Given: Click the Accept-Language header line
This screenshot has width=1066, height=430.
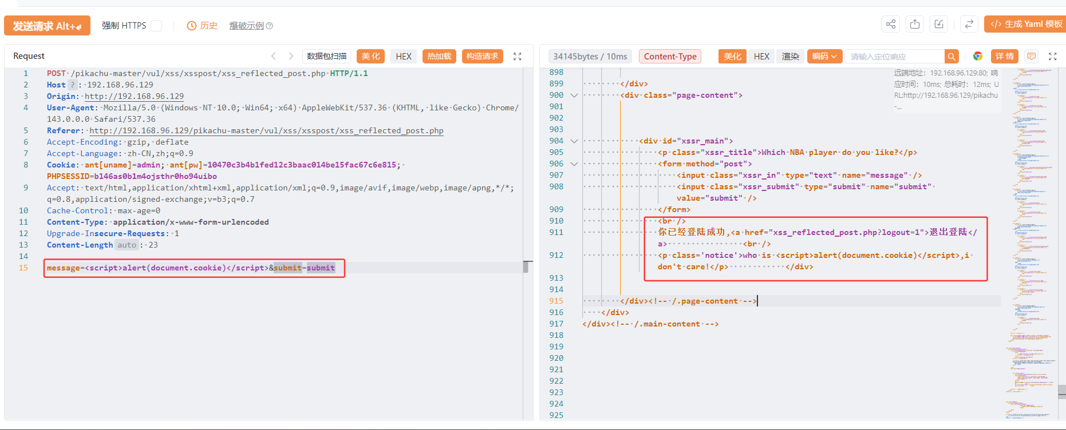Looking at the screenshot, I should point(120,153).
